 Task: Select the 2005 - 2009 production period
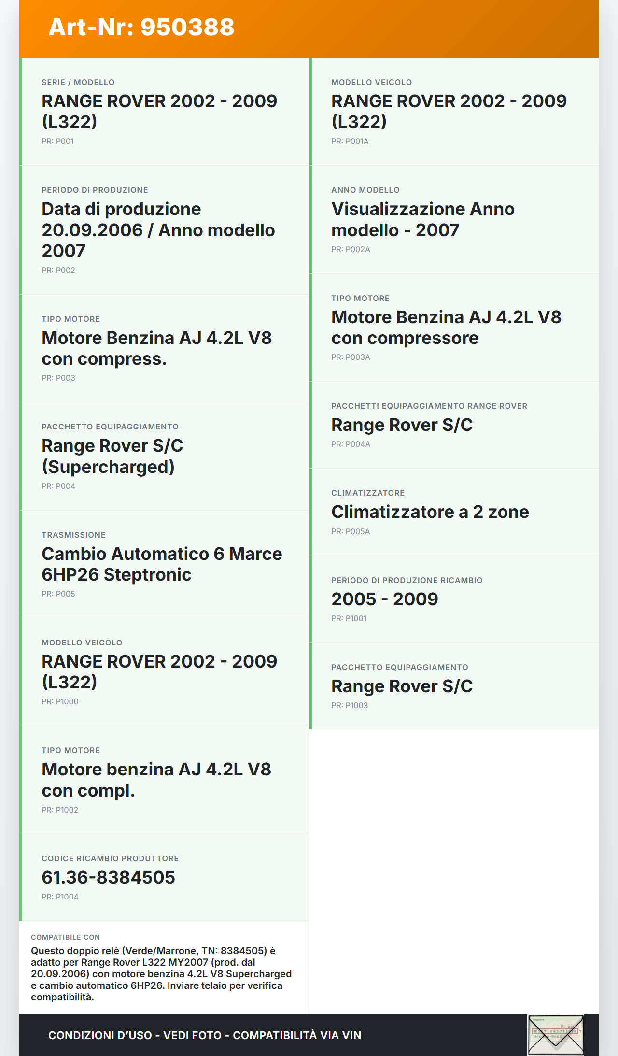click(454, 599)
